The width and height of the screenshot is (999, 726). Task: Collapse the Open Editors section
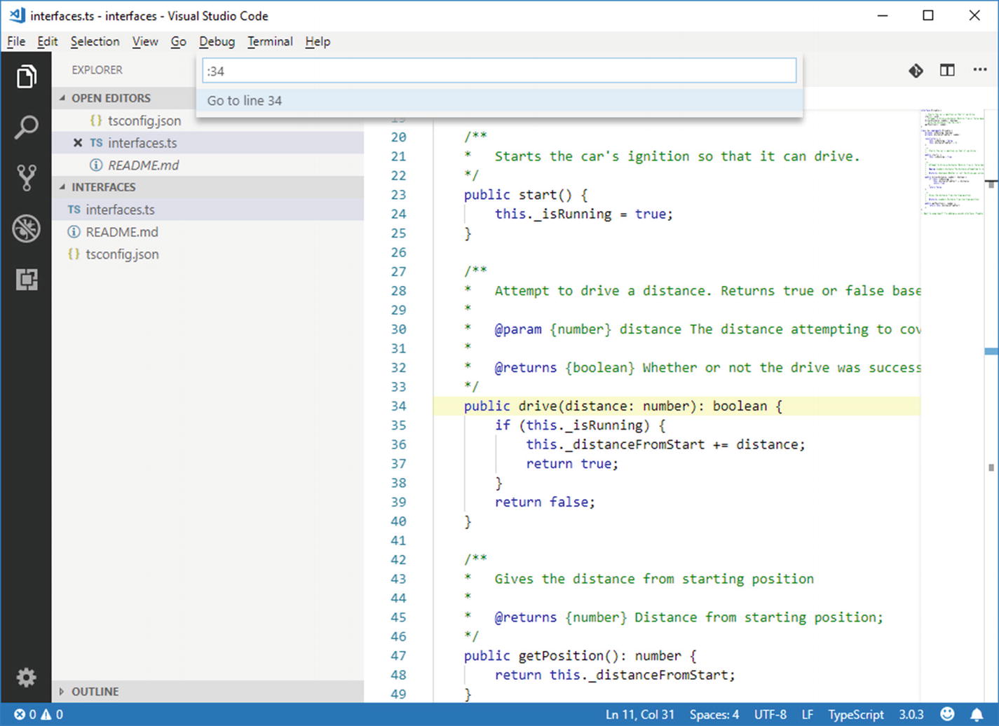(62, 98)
